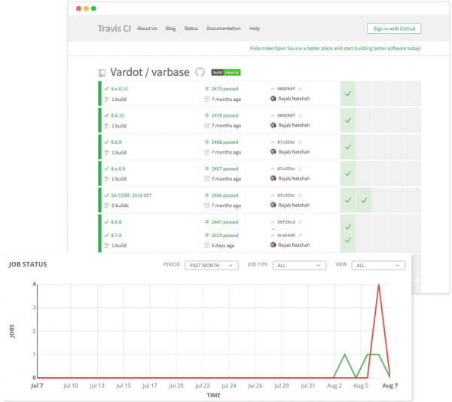Click the Aug 7 label on time axis

click(x=390, y=385)
